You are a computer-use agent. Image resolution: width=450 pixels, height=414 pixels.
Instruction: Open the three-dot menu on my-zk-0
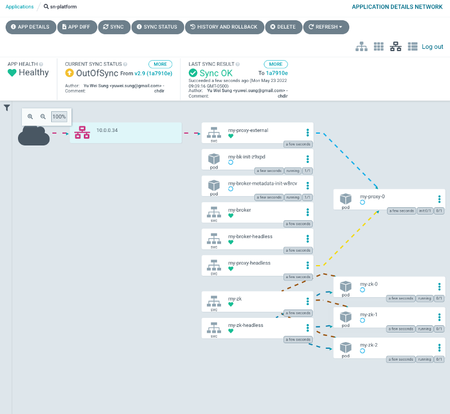[x=438, y=286]
